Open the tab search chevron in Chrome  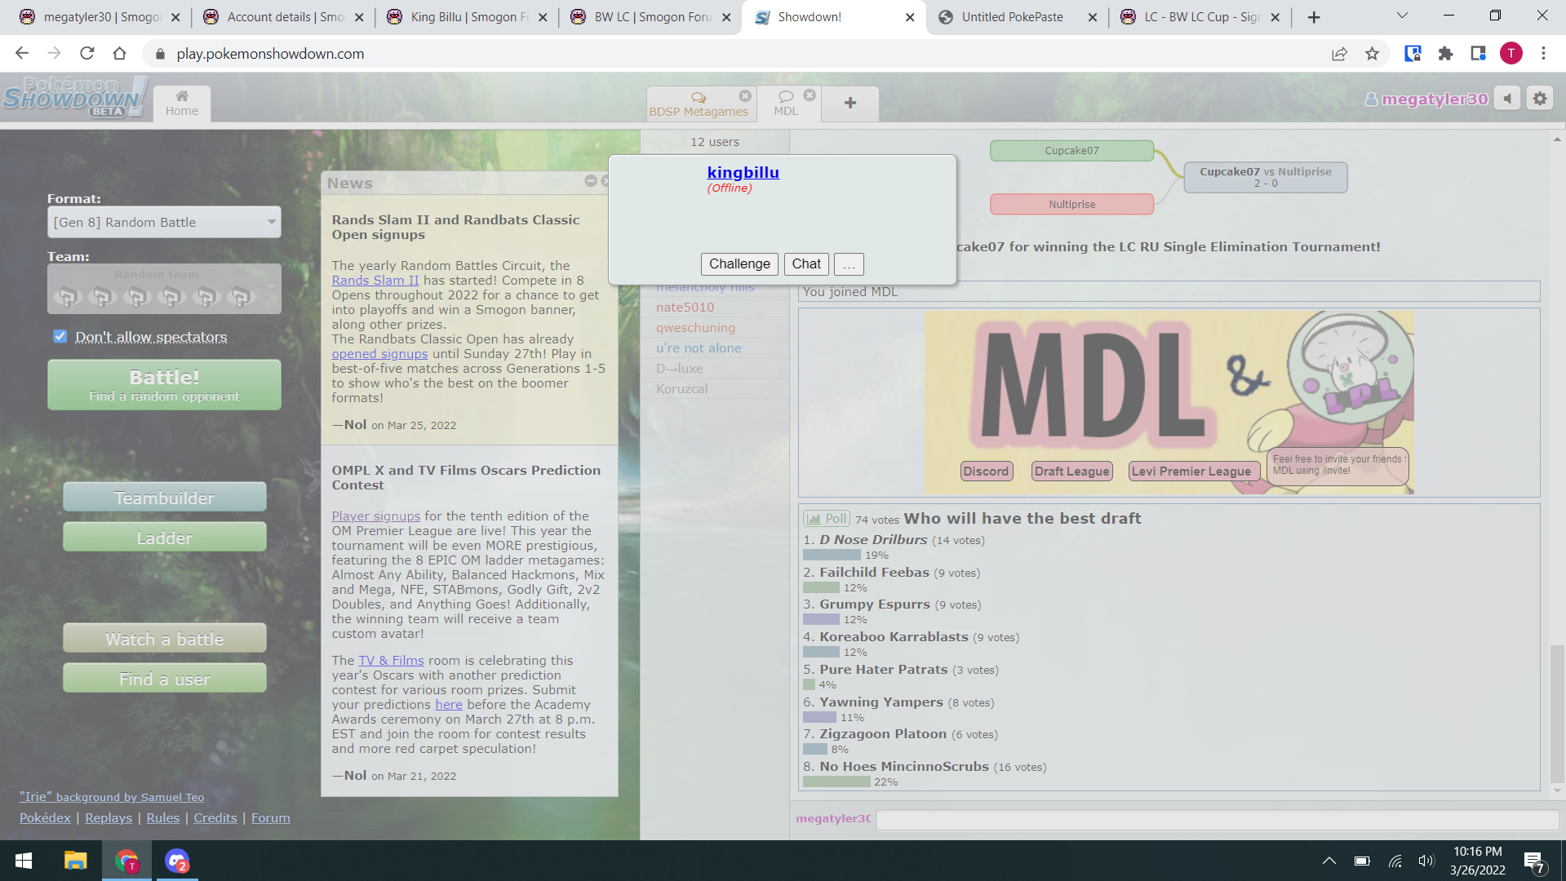[1402, 15]
